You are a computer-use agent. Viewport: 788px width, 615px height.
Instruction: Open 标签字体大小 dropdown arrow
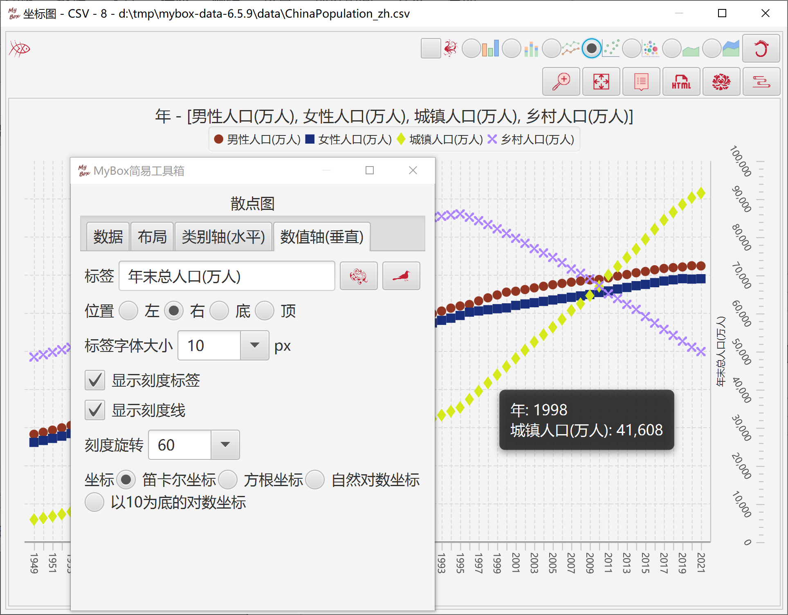254,345
